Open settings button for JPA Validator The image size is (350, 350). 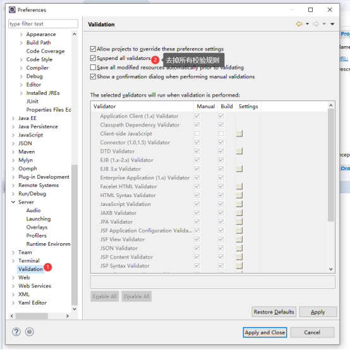click(239, 221)
